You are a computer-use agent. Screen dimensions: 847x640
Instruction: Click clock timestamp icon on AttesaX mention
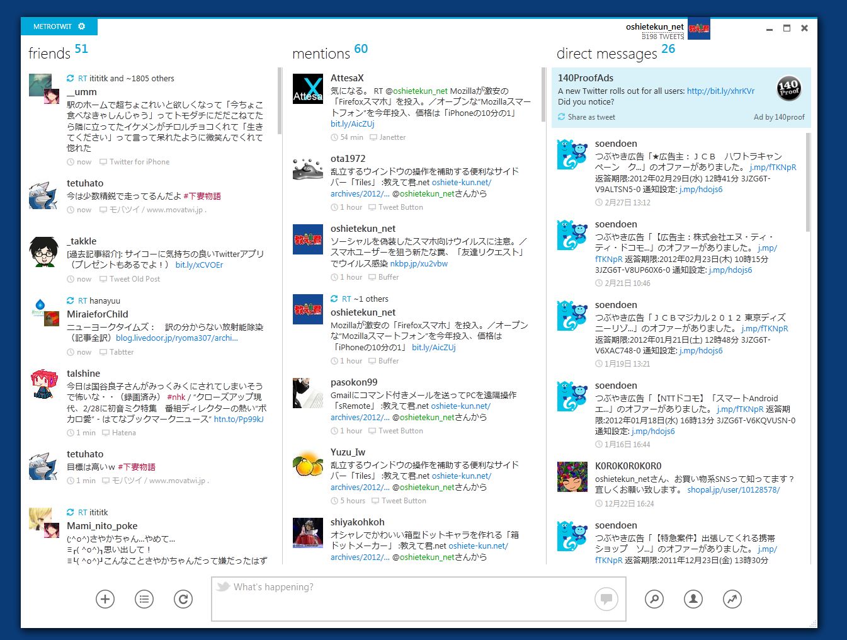[x=334, y=137]
